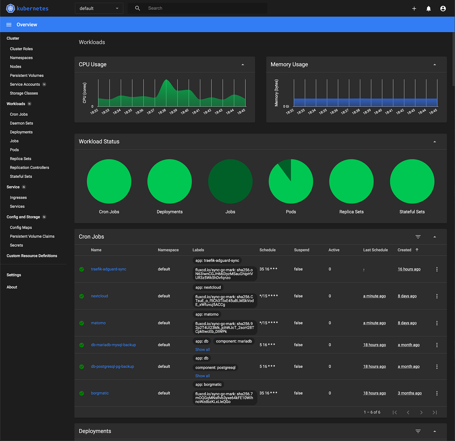Open the namespace selector dropdown
455x441 pixels.
click(99, 8)
